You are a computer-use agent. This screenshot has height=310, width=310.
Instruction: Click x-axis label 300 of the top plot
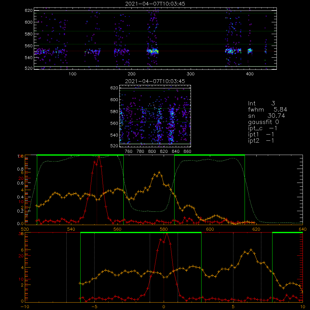tap(191, 74)
